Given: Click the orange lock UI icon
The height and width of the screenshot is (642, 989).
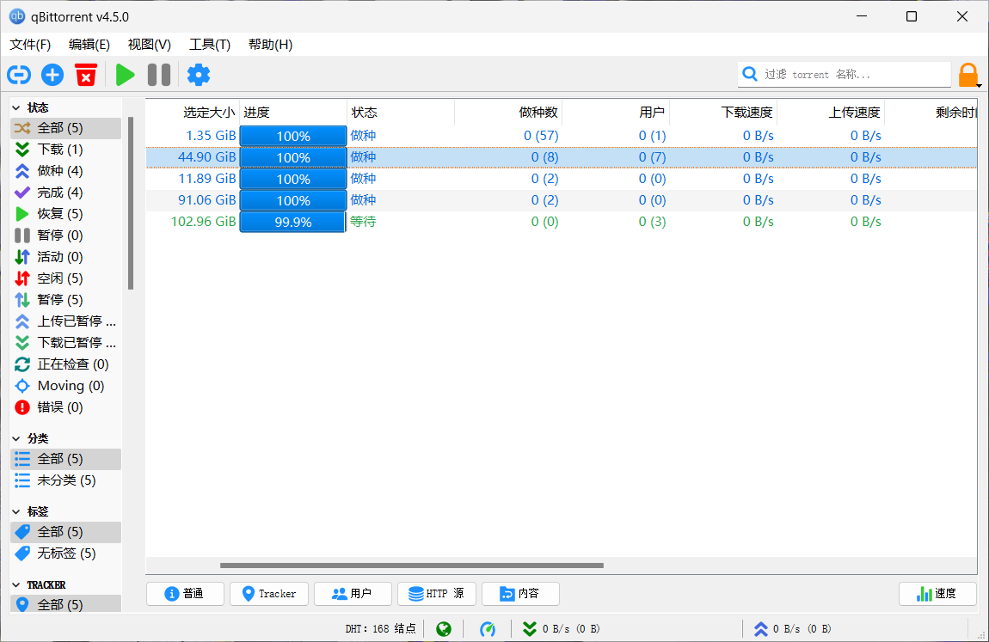Looking at the screenshot, I should [968, 75].
